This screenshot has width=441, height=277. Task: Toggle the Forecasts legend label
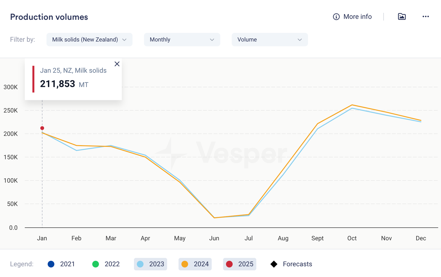(x=297, y=264)
